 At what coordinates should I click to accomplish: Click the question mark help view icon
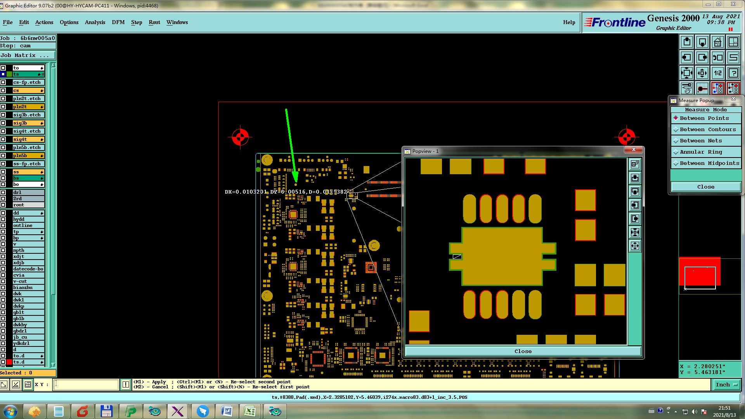733,73
